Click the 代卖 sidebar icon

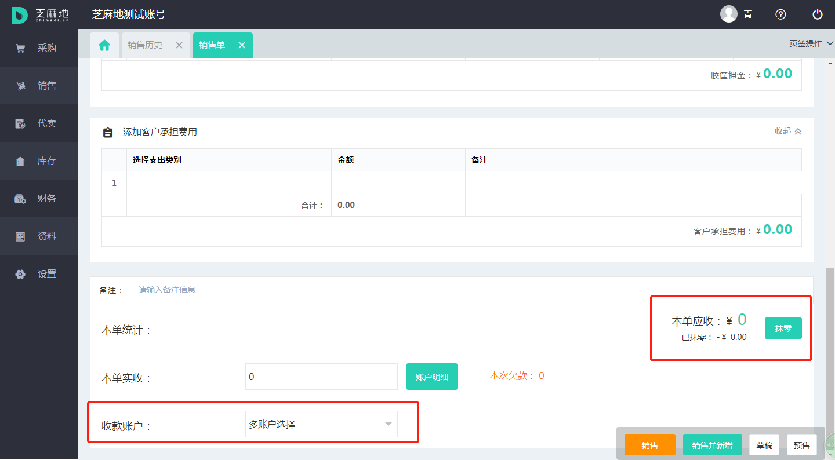pyautogui.click(x=20, y=123)
